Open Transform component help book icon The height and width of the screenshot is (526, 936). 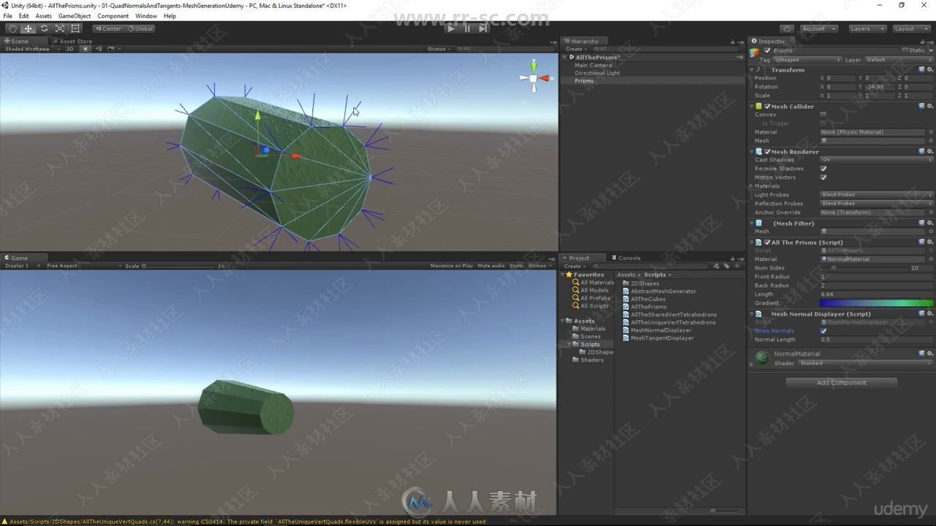click(921, 70)
